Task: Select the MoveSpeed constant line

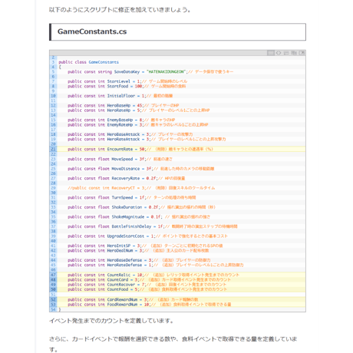Action: click(120, 159)
